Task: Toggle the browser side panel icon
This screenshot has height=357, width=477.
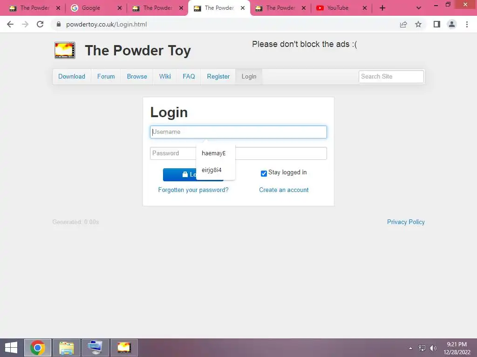Action: (437, 24)
